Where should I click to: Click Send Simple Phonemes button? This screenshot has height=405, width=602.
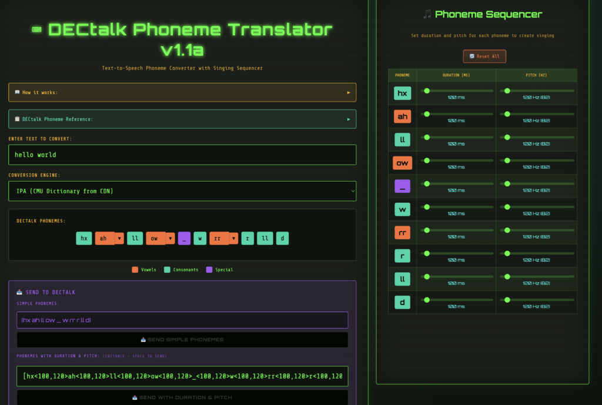(182, 339)
